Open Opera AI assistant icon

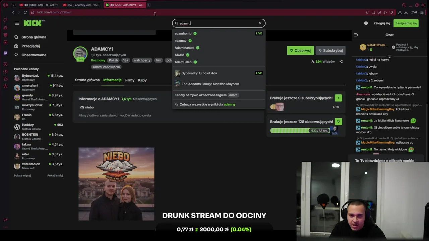tap(414, 12)
